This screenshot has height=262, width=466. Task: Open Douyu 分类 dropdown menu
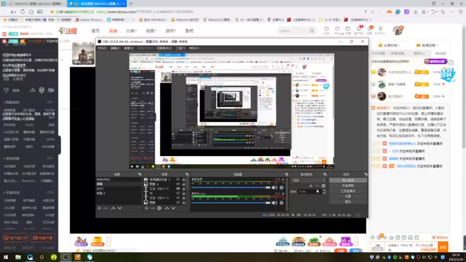(132, 31)
